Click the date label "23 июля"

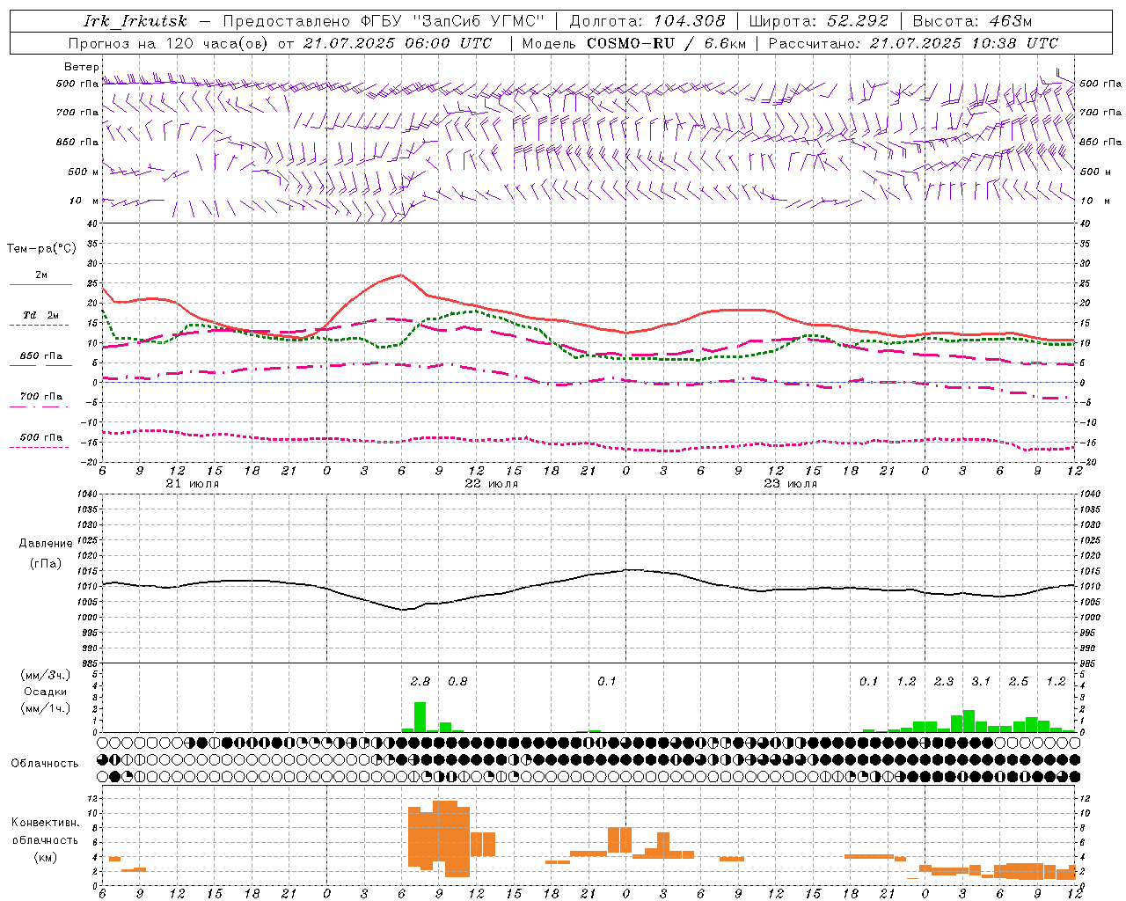point(791,484)
